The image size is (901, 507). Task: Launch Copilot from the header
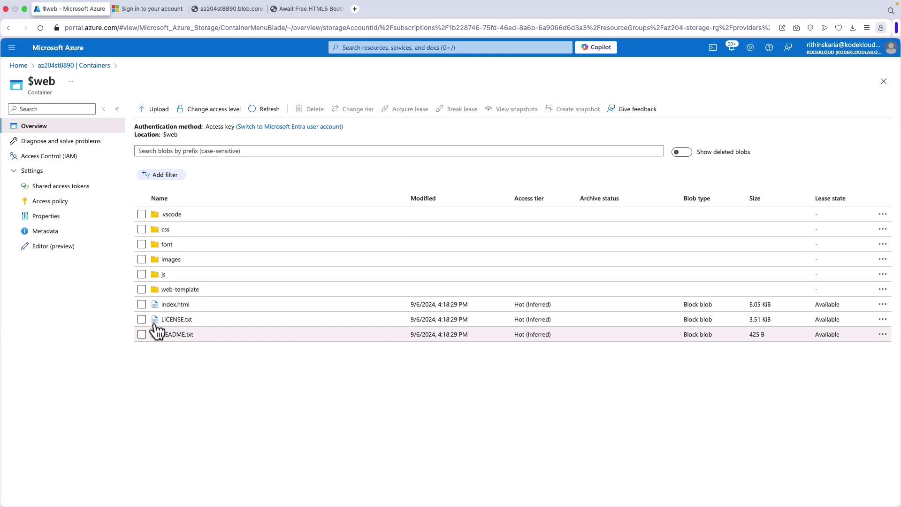point(596,47)
